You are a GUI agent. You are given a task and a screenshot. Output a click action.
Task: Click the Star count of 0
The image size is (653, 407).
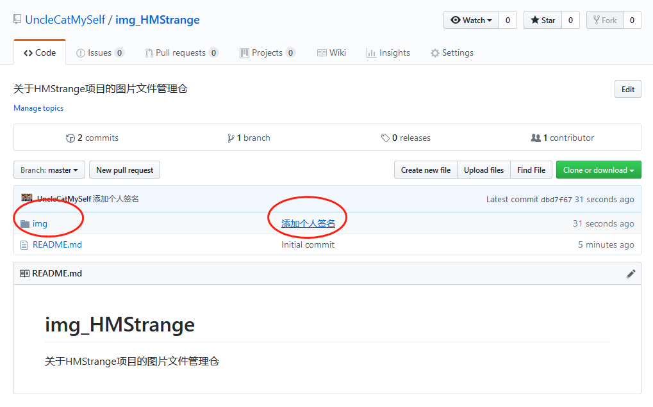pyautogui.click(x=570, y=20)
